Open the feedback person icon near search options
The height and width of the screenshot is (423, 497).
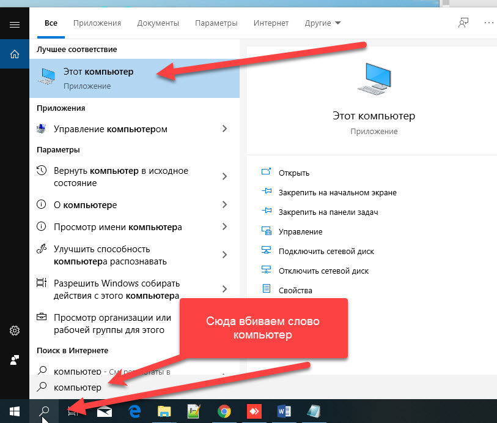point(463,22)
